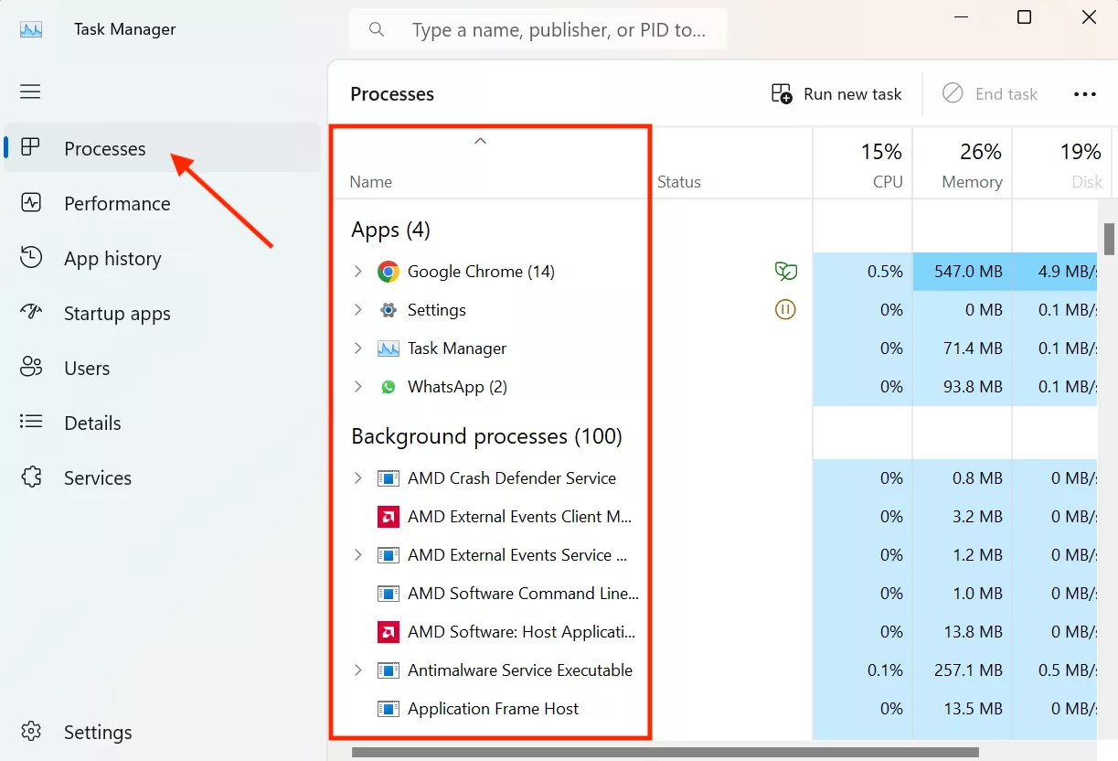Sort processes by Memory column

pyautogui.click(x=972, y=182)
